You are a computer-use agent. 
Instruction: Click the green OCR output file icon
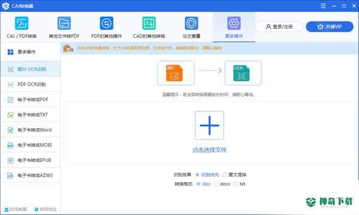coord(241,73)
